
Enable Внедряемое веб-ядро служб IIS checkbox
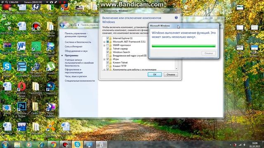point(108,55)
